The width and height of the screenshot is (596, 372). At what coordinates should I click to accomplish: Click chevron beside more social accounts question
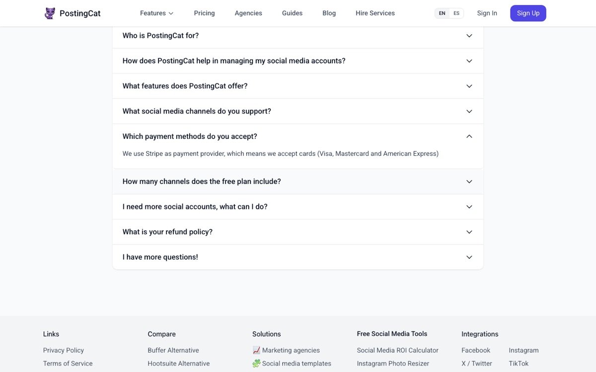(x=469, y=207)
